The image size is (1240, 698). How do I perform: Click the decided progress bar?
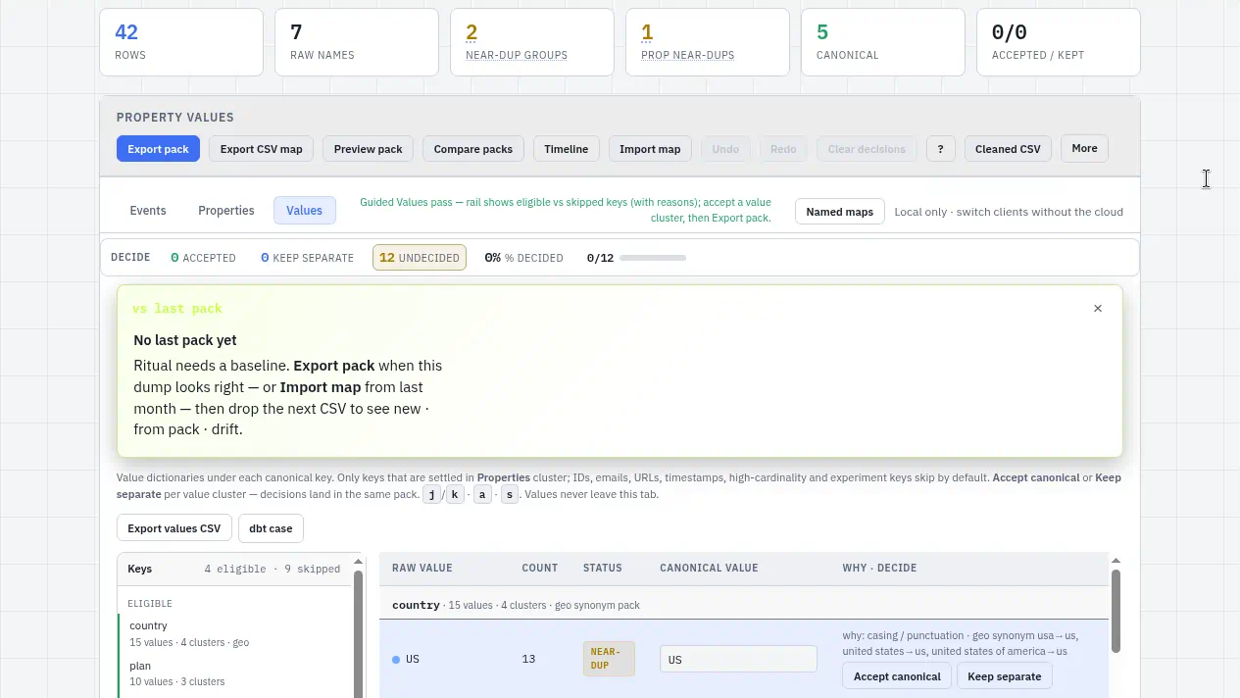point(653,258)
